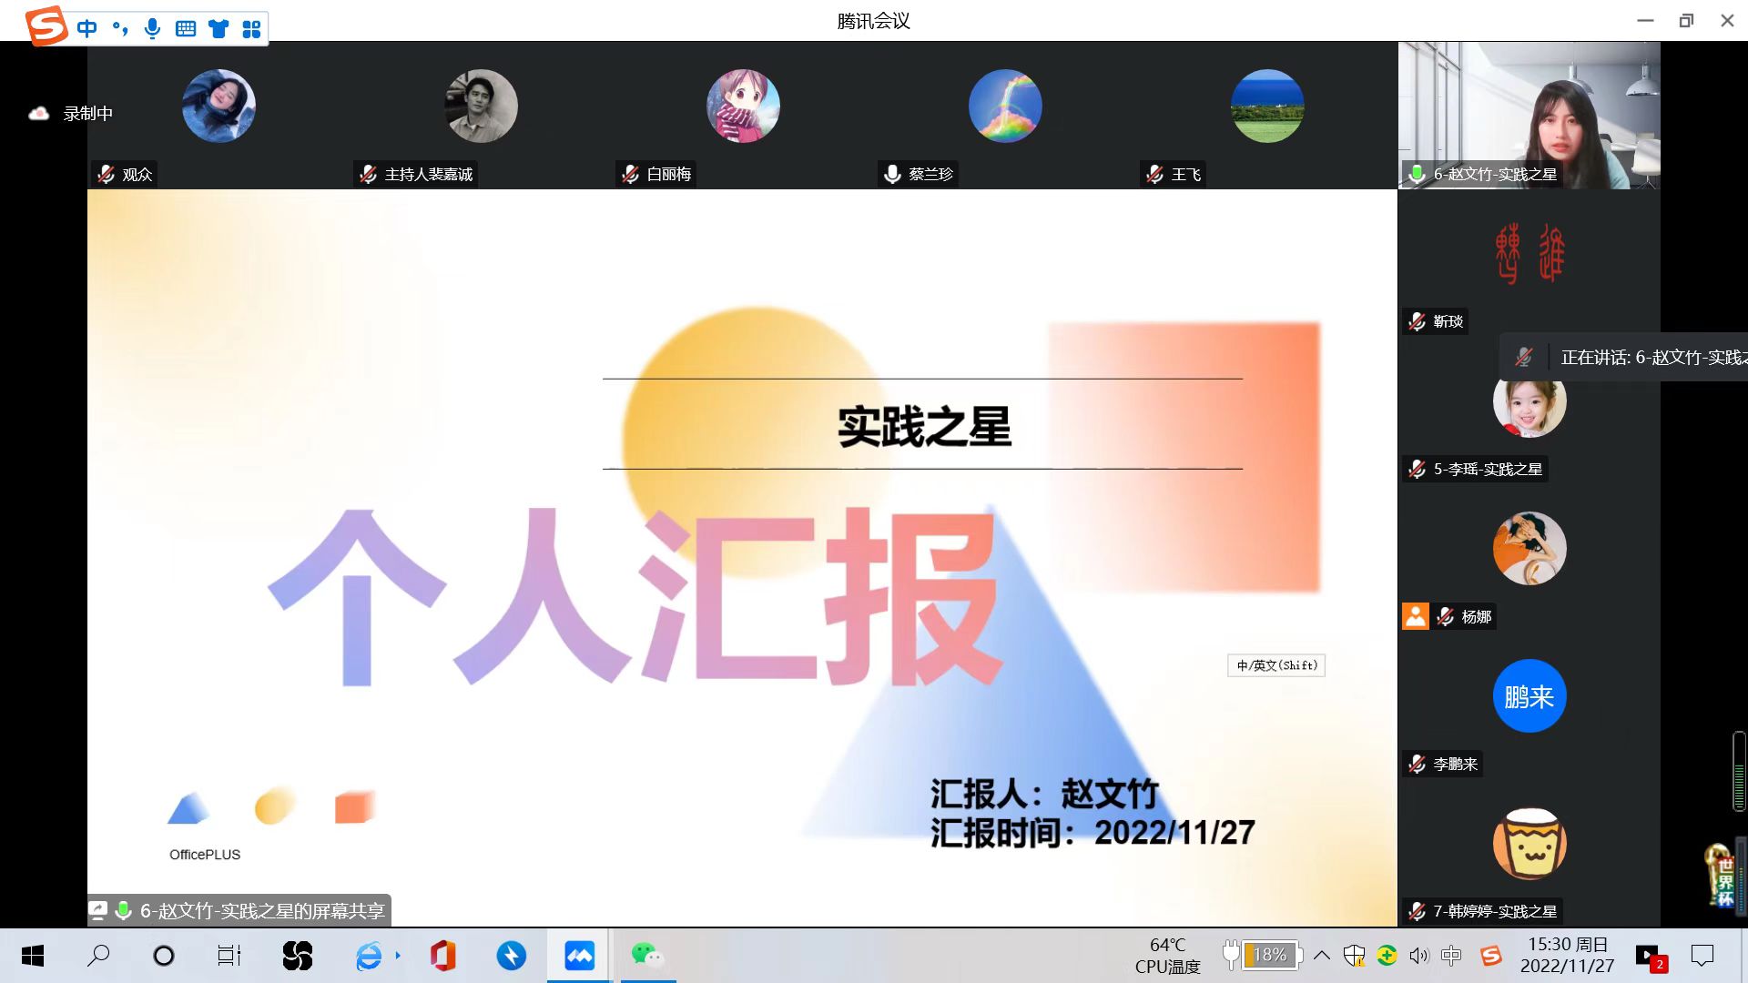Open the Sogou soft keyboard icon
This screenshot has width=1748, height=983.
coord(186,29)
